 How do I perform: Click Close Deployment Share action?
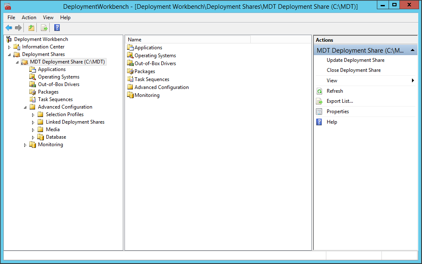tap(353, 70)
